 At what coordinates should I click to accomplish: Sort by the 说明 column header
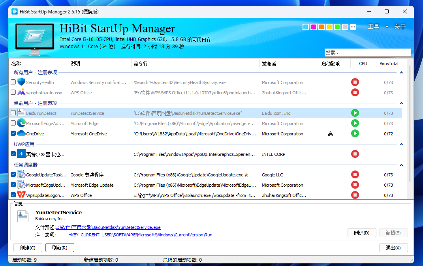click(100, 64)
